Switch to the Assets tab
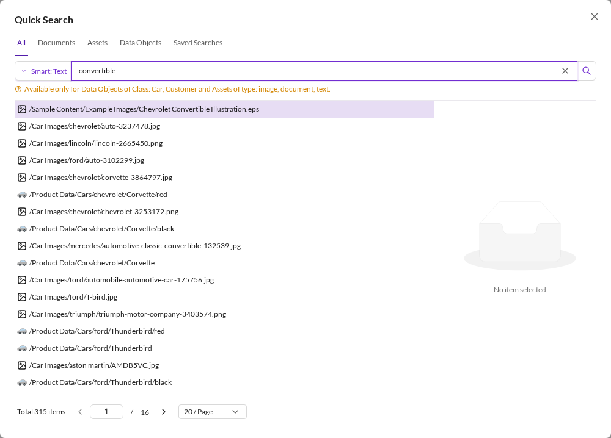 click(x=97, y=43)
